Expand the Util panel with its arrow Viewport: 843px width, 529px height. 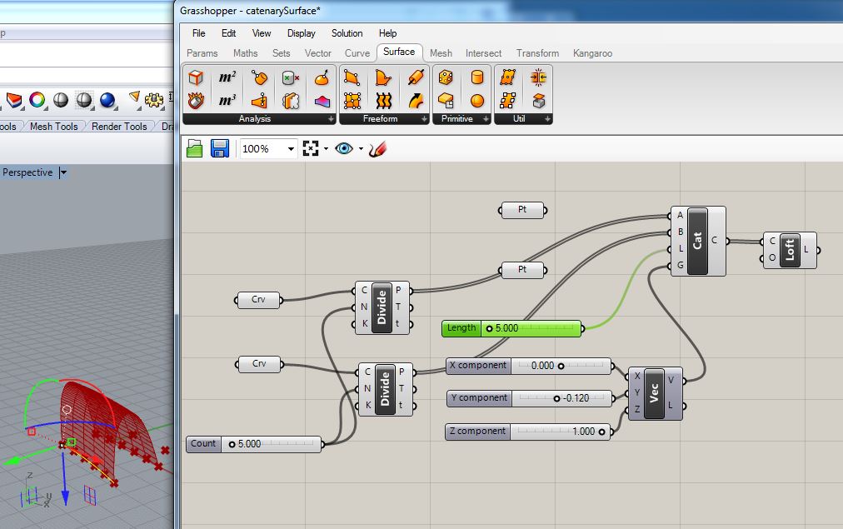(x=548, y=118)
